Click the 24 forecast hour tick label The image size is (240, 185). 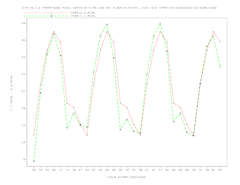point(87,170)
